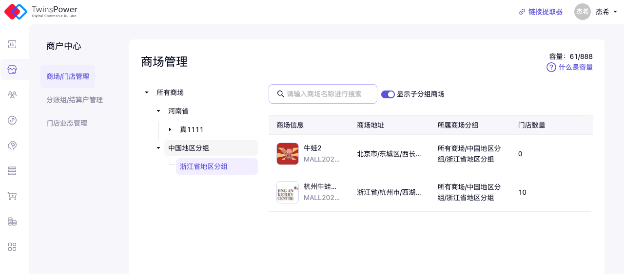Expand the 真1111 tree node
The height and width of the screenshot is (274, 624).
(170, 129)
